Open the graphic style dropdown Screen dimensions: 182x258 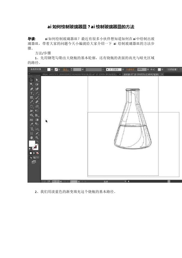click(x=162, y=69)
